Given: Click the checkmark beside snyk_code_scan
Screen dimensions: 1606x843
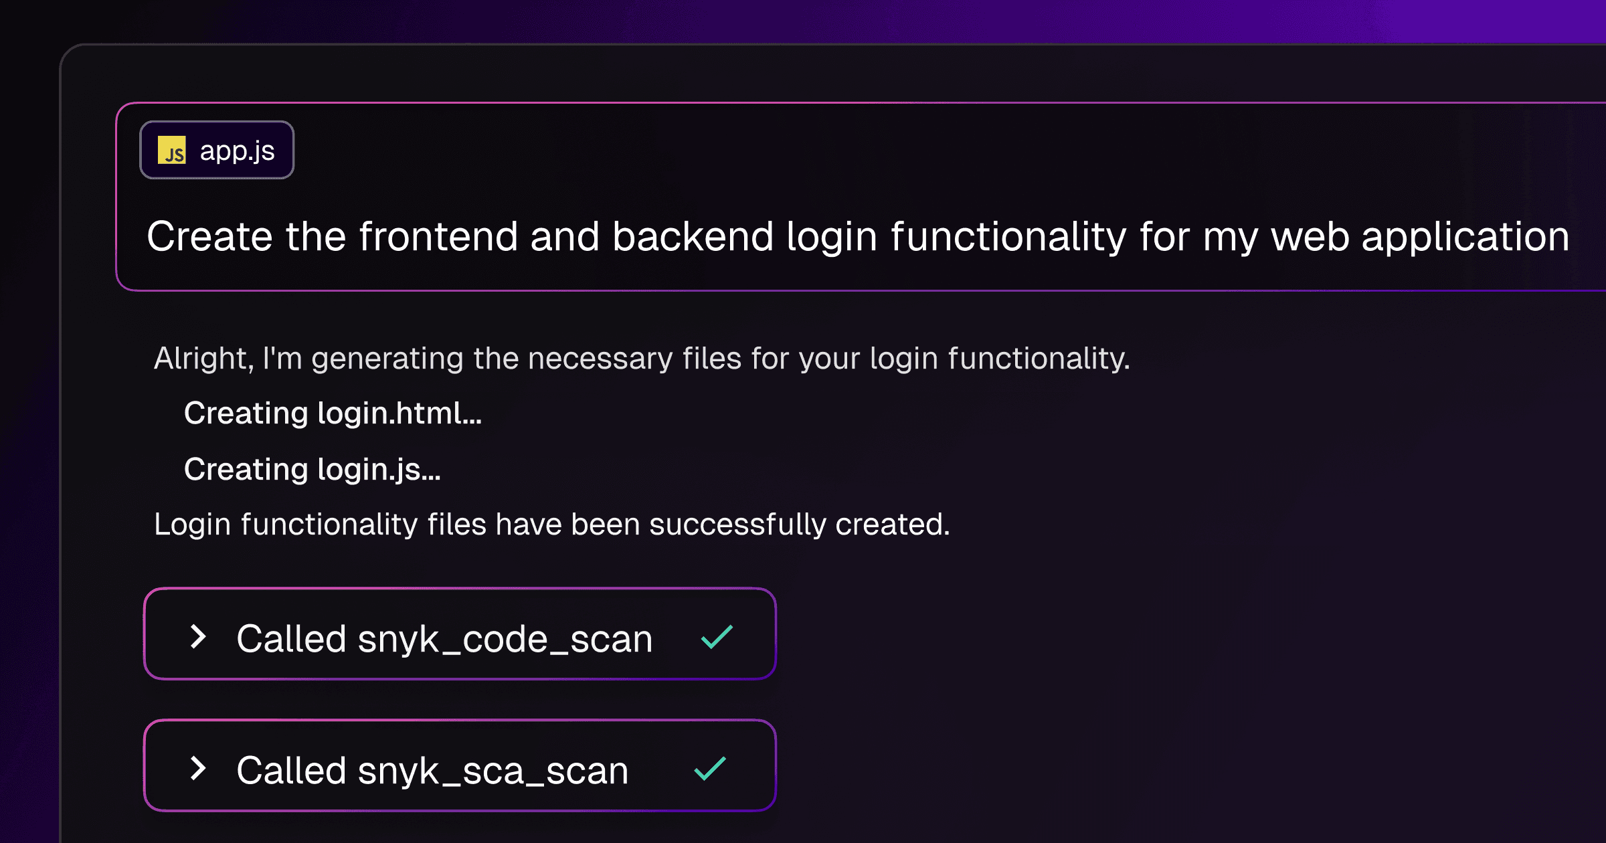Looking at the screenshot, I should pyautogui.click(x=717, y=637).
